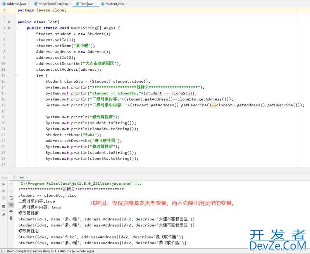
Task: Toggle tool window bars icon in status bar
Action: click(x=3, y=251)
